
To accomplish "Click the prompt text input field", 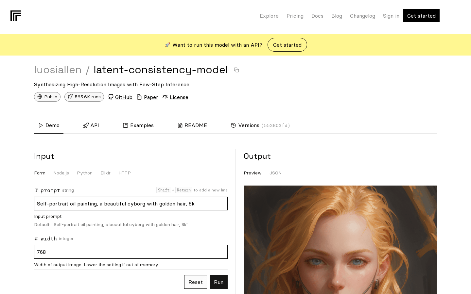I will pyautogui.click(x=131, y=204).
